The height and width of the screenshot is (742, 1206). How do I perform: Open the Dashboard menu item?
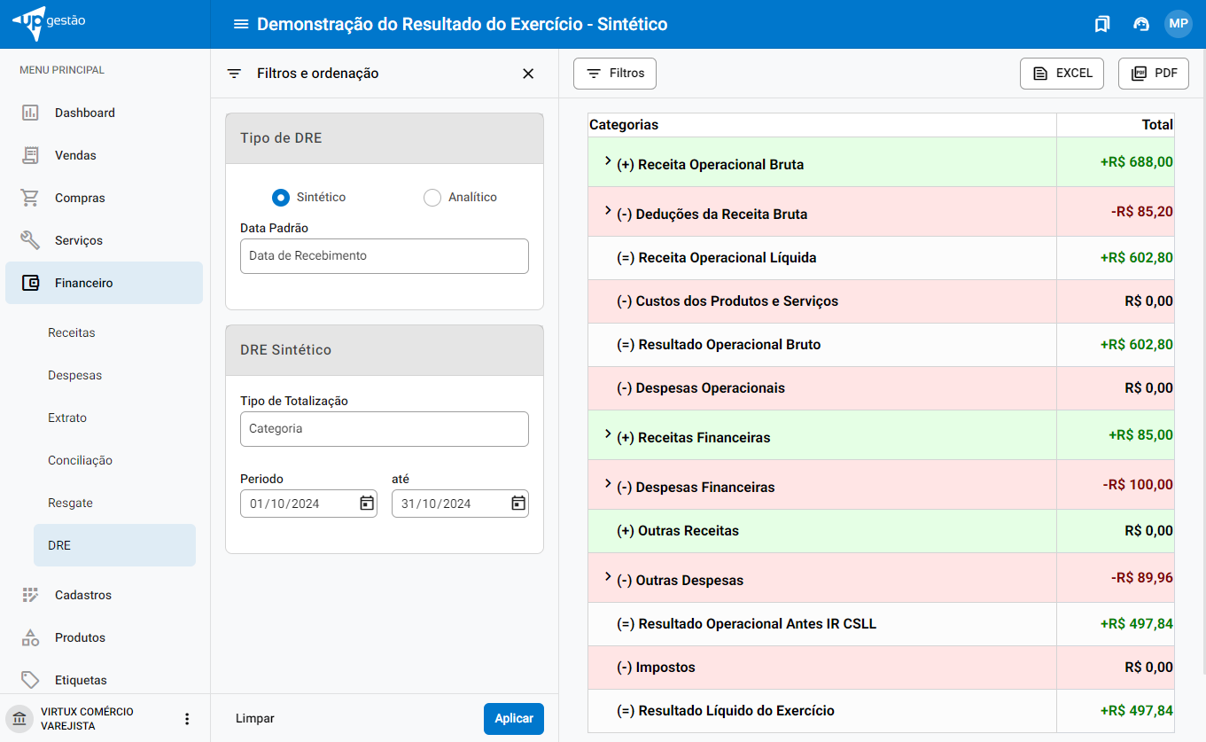pos(85,113)
